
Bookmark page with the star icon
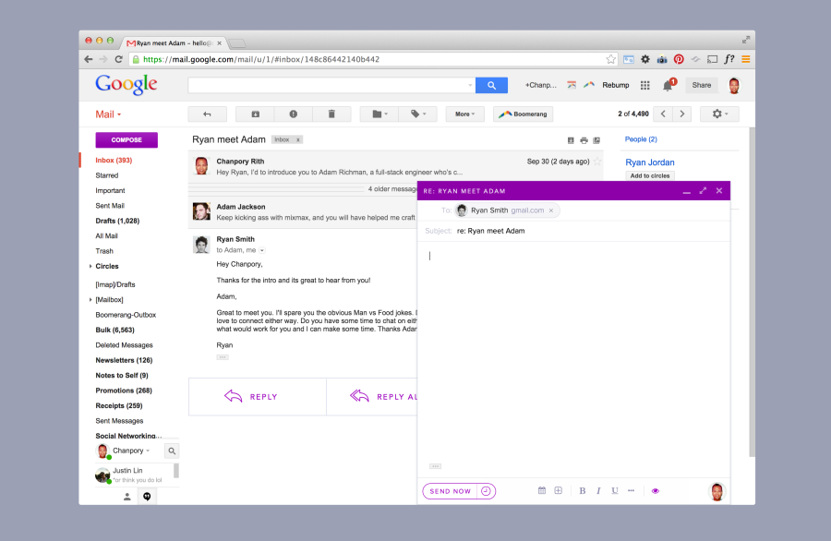coord(611,59)
